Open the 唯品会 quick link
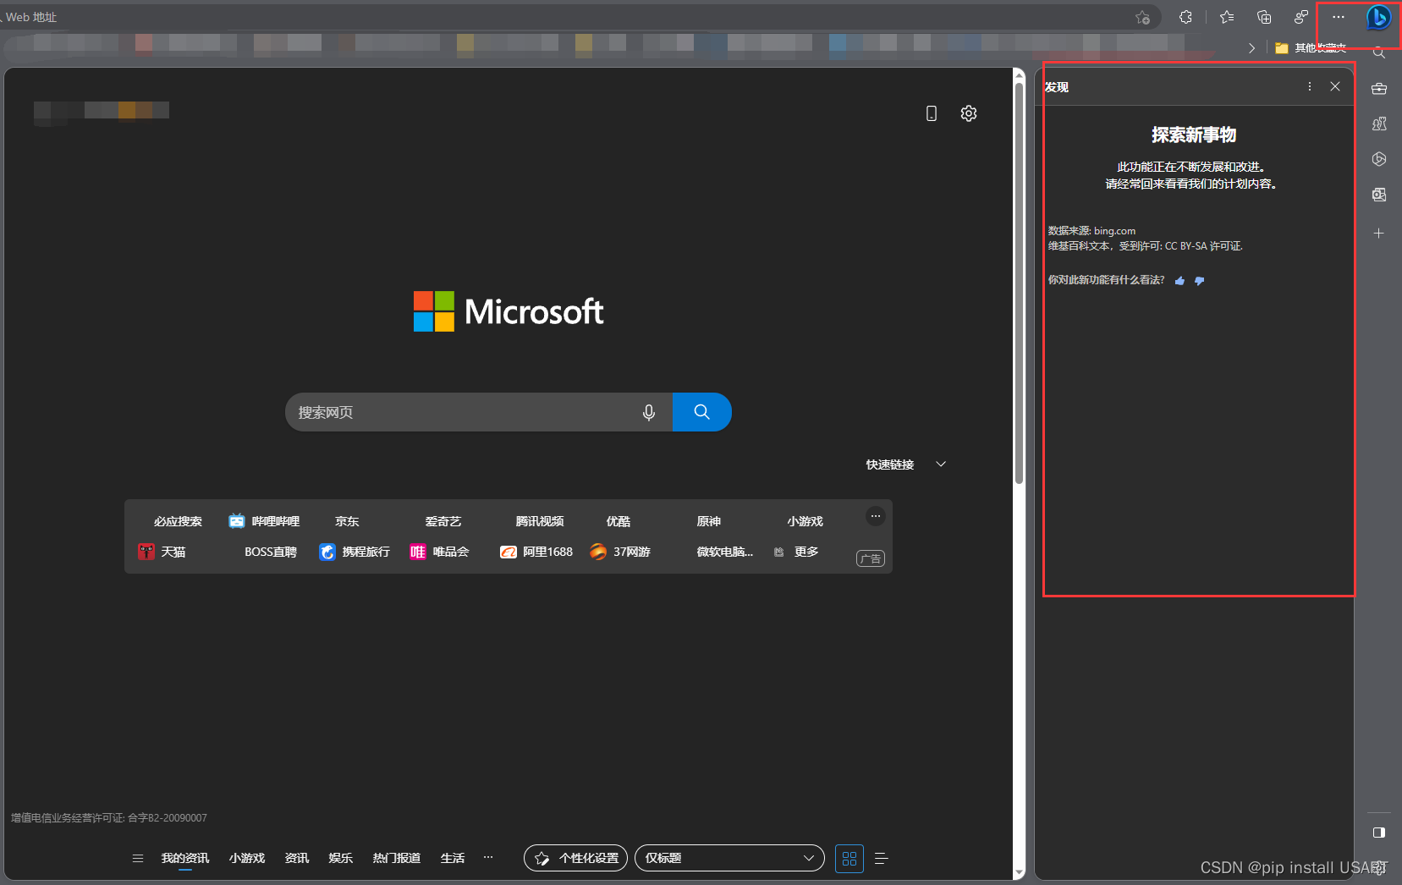Viewport: 1402px width, 885px height. point(440,552)
